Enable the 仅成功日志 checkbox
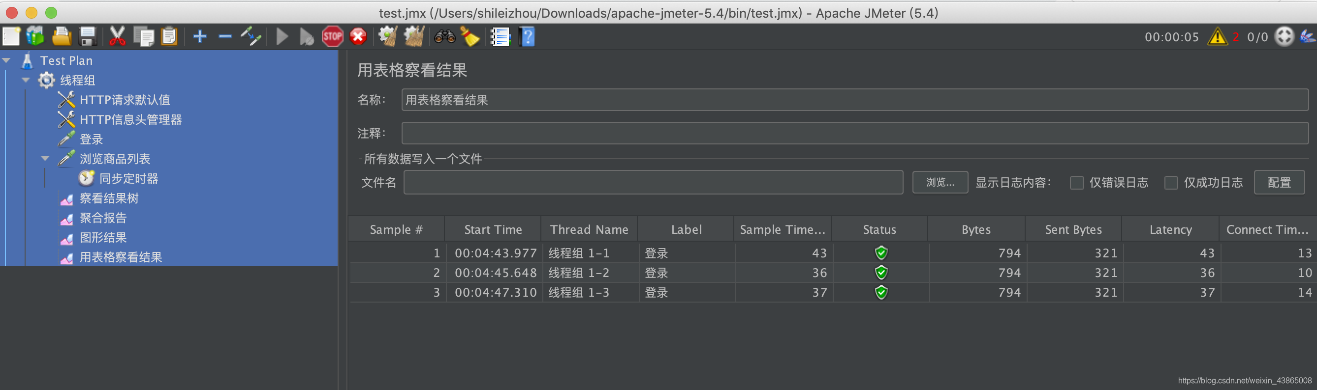 coord(1171,183)
